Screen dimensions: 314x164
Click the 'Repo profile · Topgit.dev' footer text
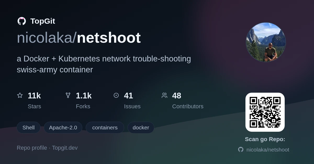tap(47, 148)
